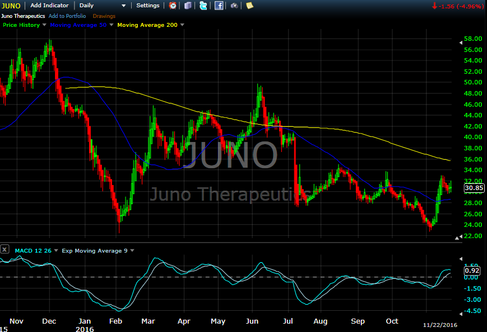487x332 pixels.
Task: Open the yellow sticky note icon
Action: 250,6
